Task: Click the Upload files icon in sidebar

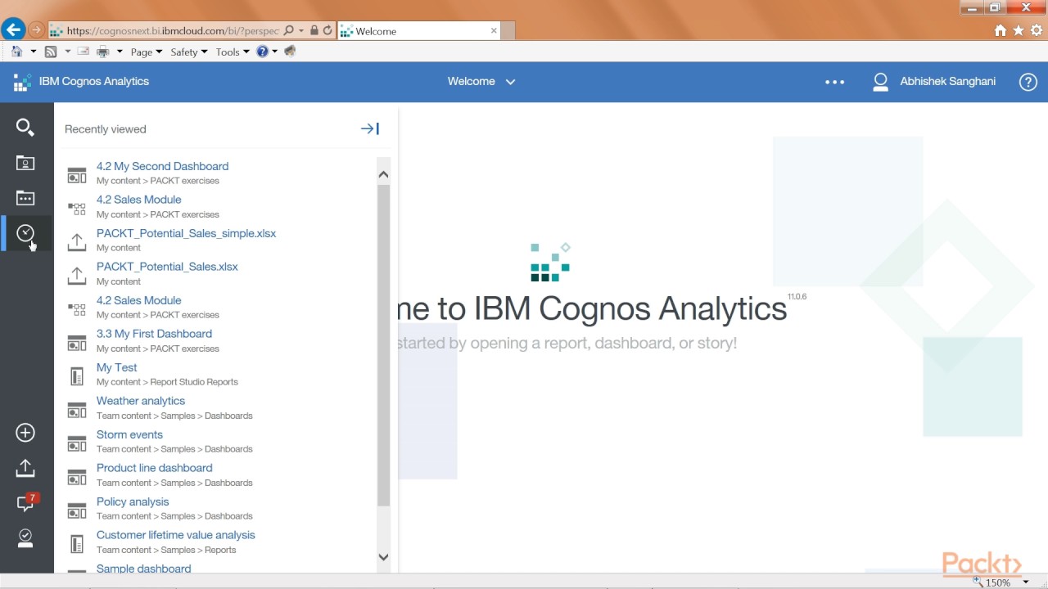Action: (25, 468)
